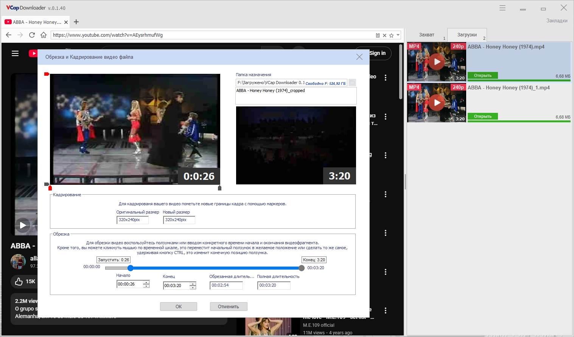
Task: Click the gray bottom-left horizontal crop marker
Action: pos(47,184)
